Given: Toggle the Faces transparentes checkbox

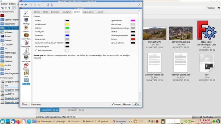Looking at the screenshot, I should click(x=36, y=50).
